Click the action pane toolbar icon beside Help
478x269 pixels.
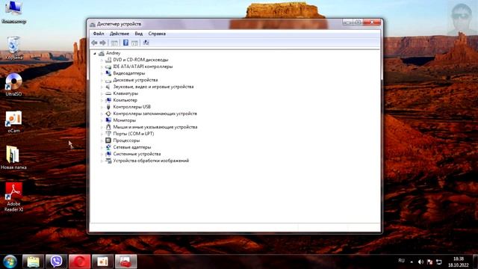[134, 43]
